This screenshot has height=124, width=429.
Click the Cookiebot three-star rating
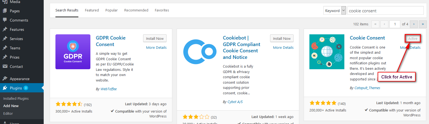click(x=196, y=117)
